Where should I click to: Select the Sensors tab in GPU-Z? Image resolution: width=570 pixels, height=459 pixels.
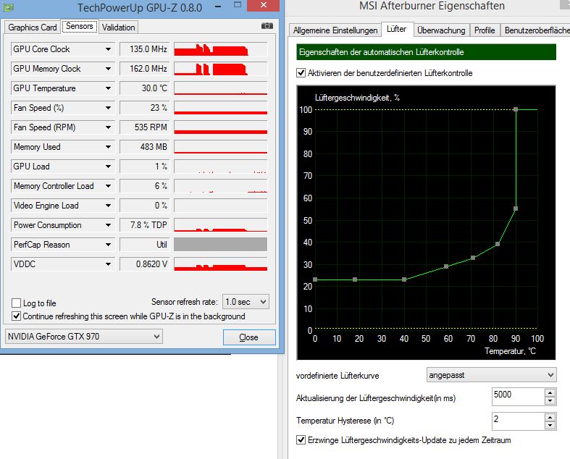pos(80,26)
